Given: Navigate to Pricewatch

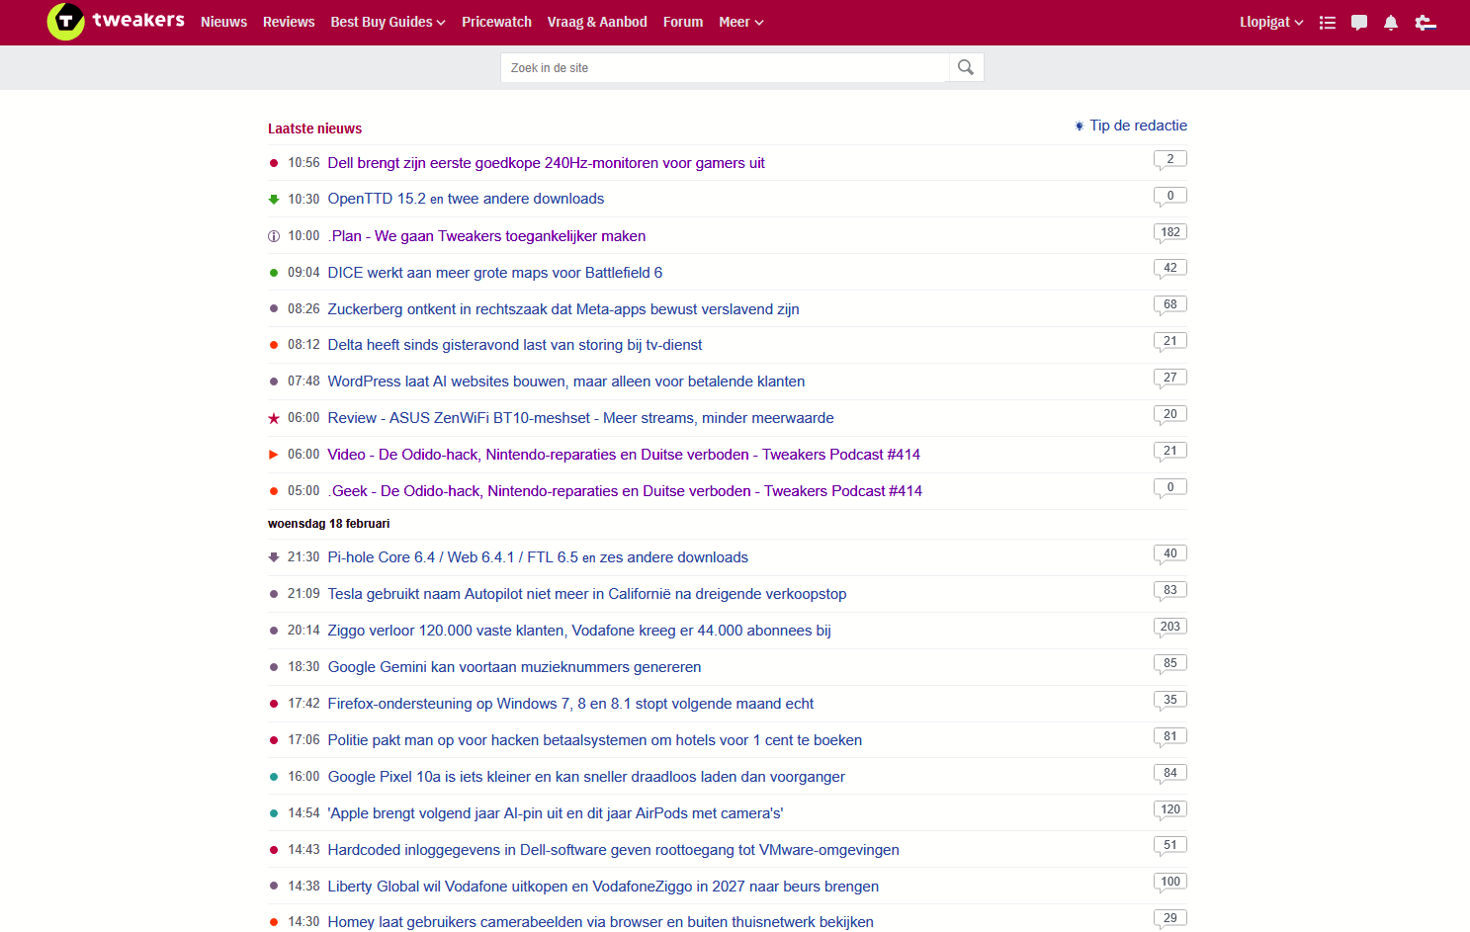Looking at the screenshot, I should click(496, 22).
